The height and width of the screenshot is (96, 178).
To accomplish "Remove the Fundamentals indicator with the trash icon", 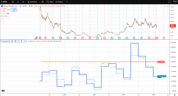I will 21,41.
